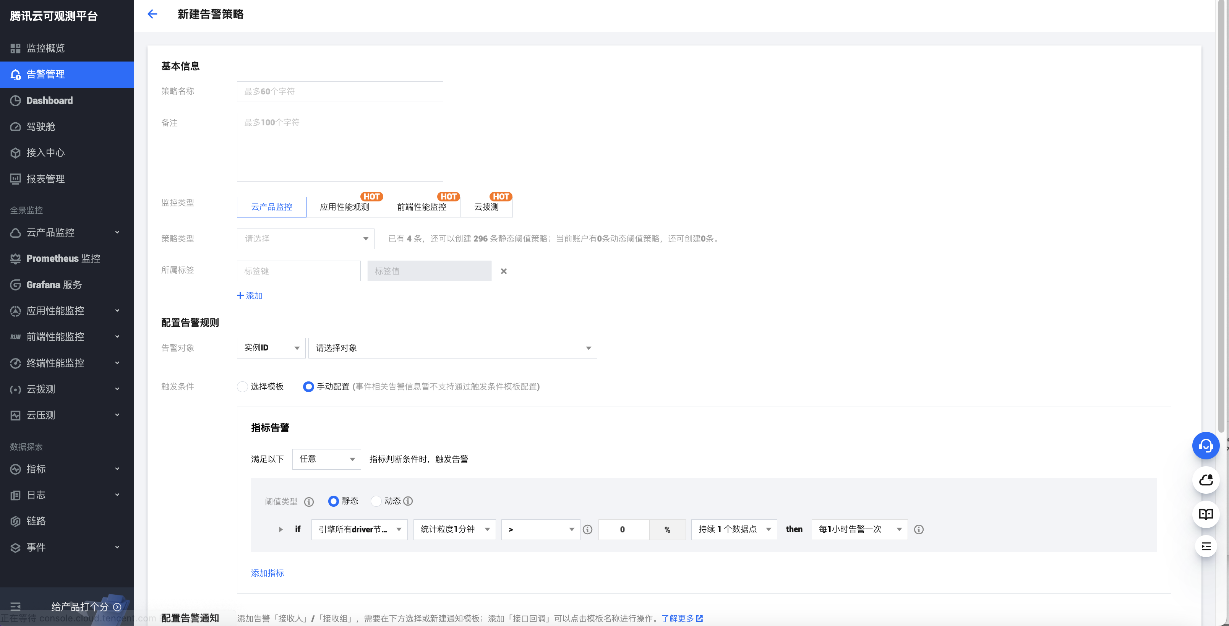Collapse sidebar using bottom menu icon

pyautogui.click(x=15, y=607)
